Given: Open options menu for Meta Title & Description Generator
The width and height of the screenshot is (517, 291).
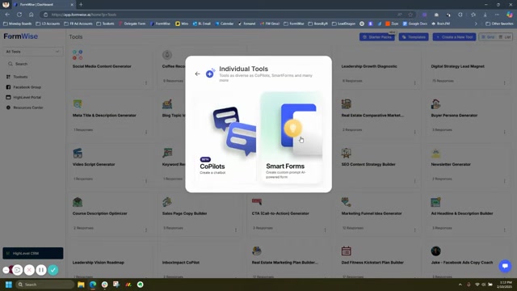Looking at the screenshot, I should coord(146,132).
